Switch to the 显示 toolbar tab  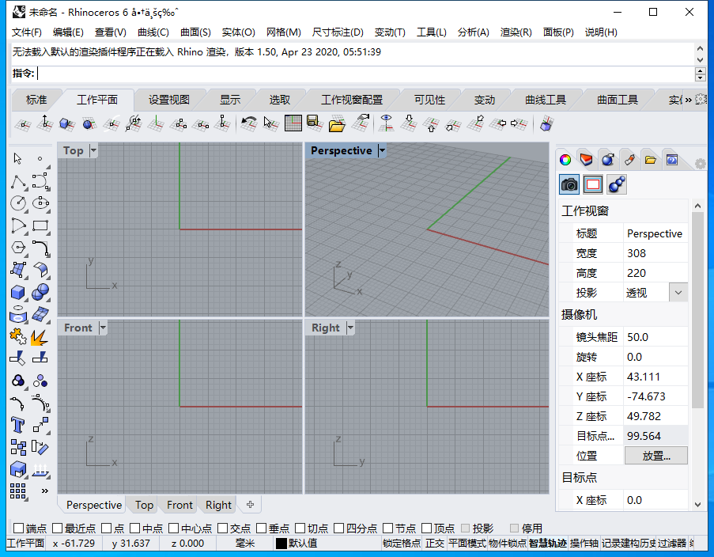click(x=230, y=100)
